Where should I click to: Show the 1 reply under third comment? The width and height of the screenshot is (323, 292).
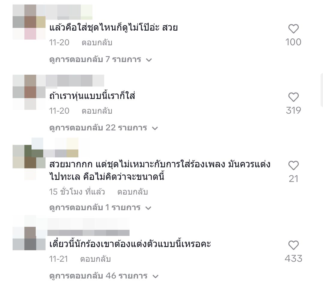tap(100, 207)
